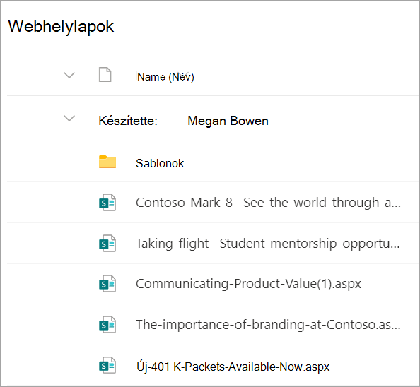
Task: Select the Sablonok folder row
Action: tap(213, 162)
